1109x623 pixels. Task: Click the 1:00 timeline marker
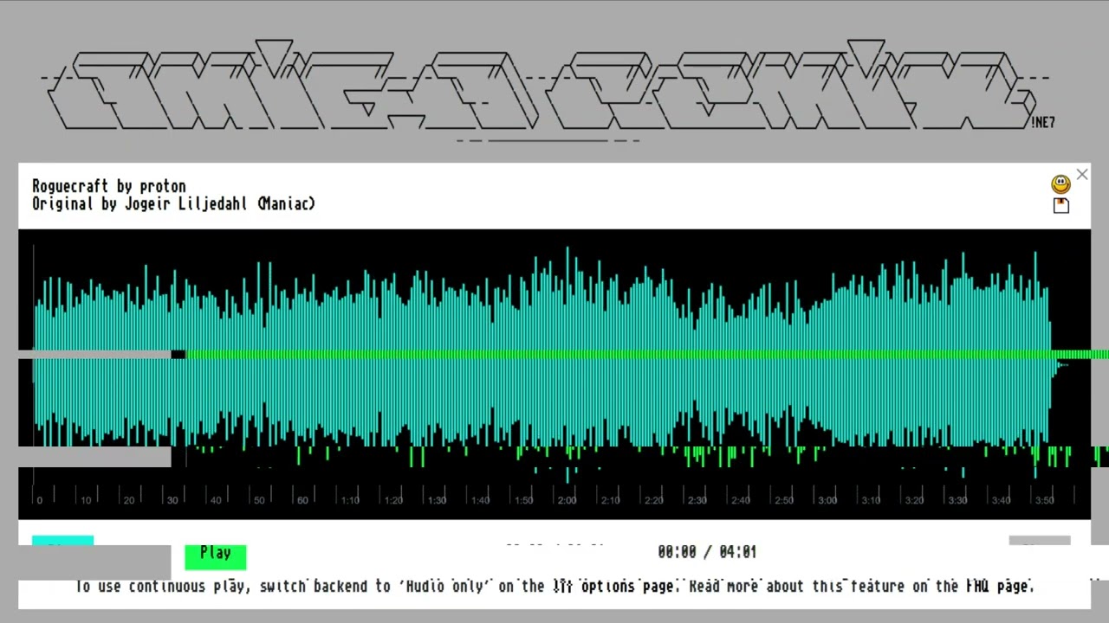[302, 500]
